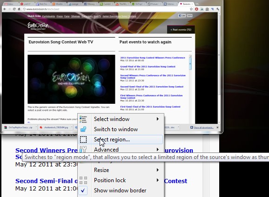Reload the Eurovision page

point(14,9)
